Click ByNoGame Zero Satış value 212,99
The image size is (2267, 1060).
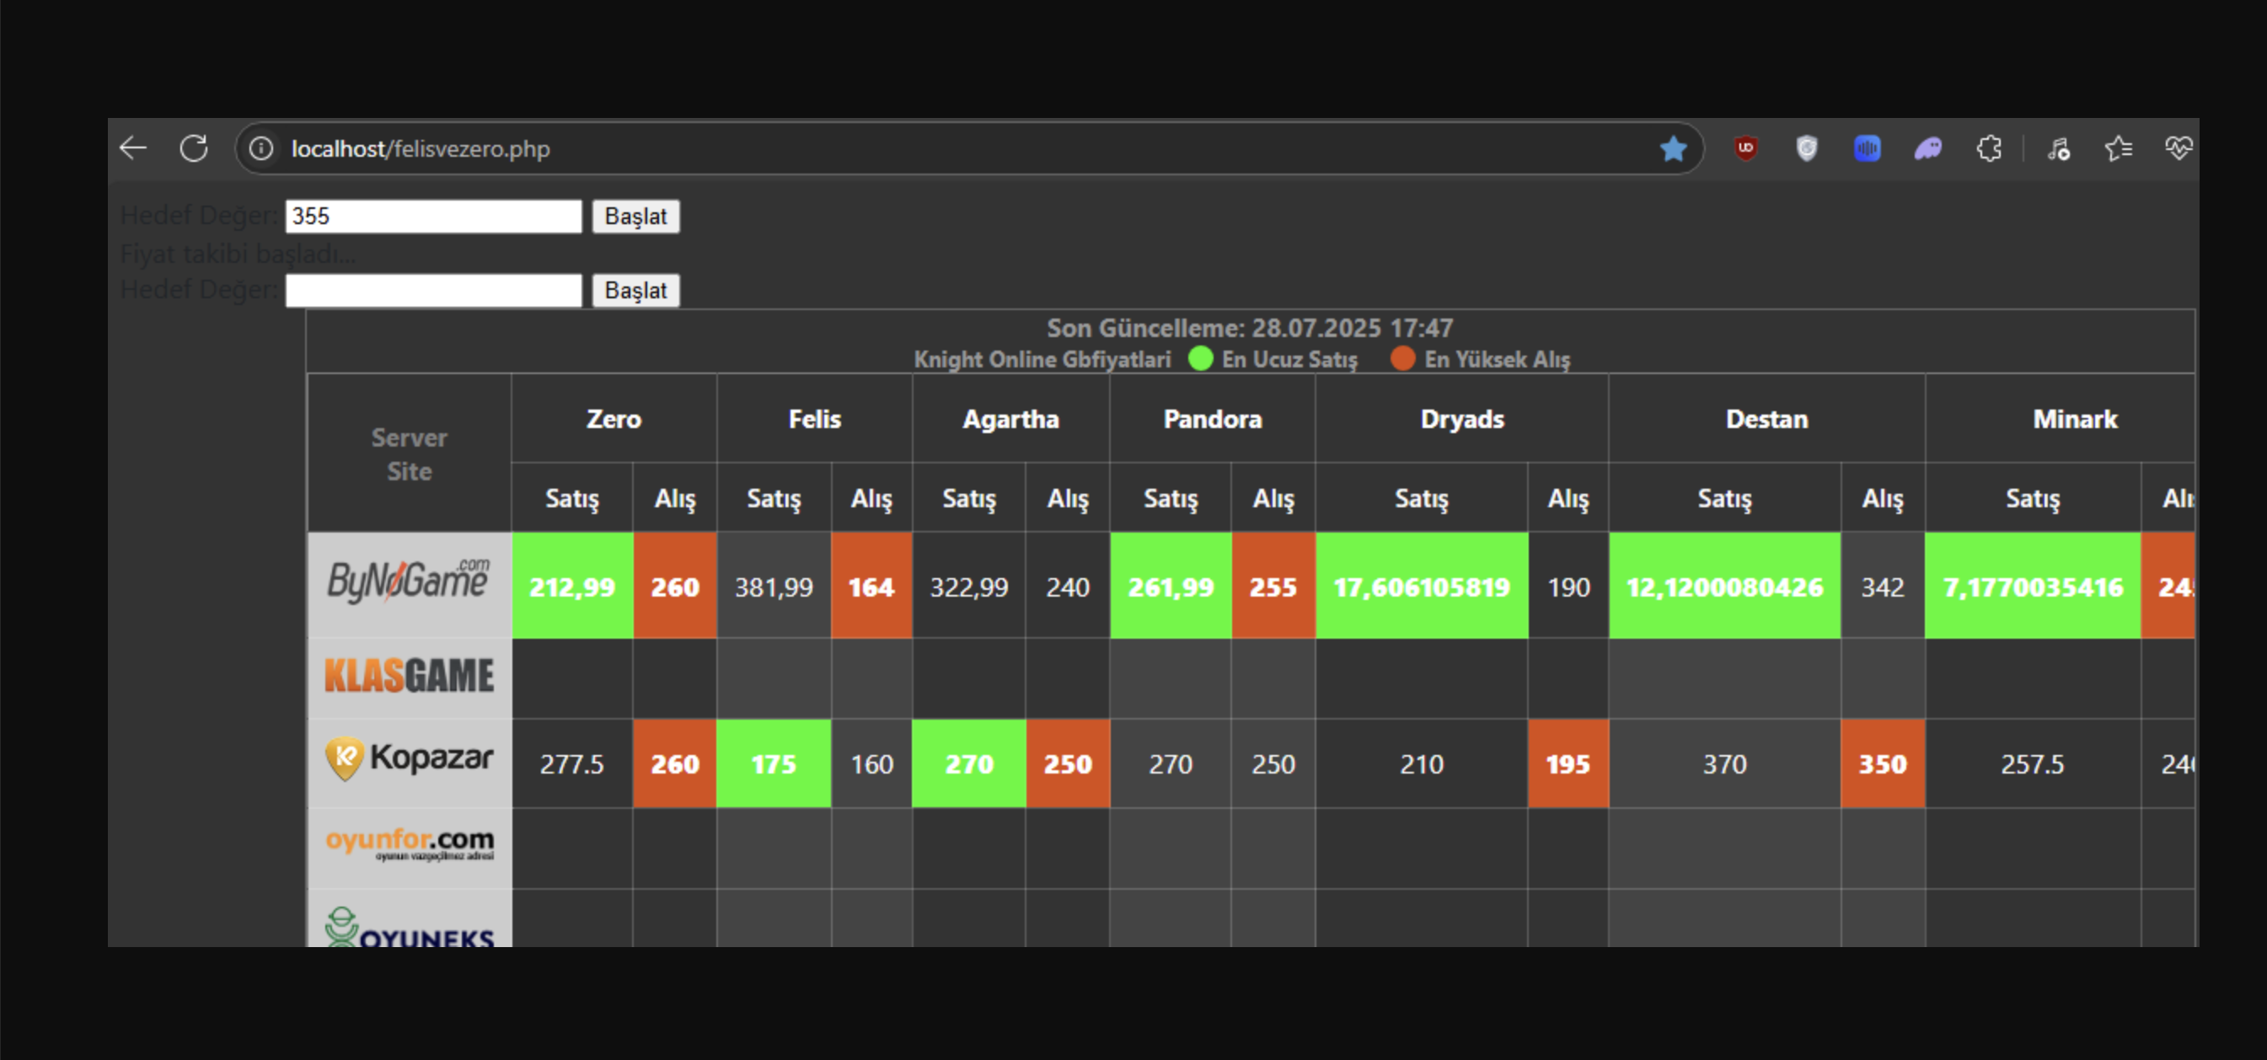(x=572, y=586)
